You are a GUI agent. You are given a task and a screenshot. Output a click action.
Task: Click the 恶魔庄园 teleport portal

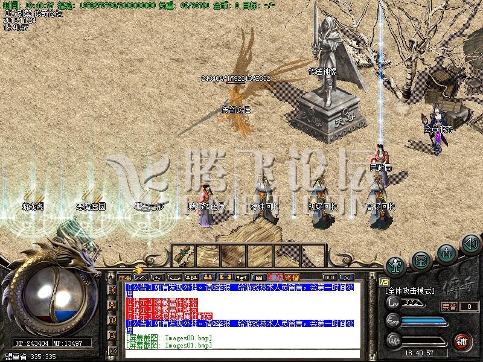click(91, 206)
